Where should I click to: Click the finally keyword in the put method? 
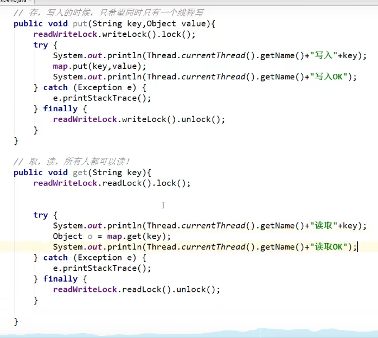[x=60, y=109]
